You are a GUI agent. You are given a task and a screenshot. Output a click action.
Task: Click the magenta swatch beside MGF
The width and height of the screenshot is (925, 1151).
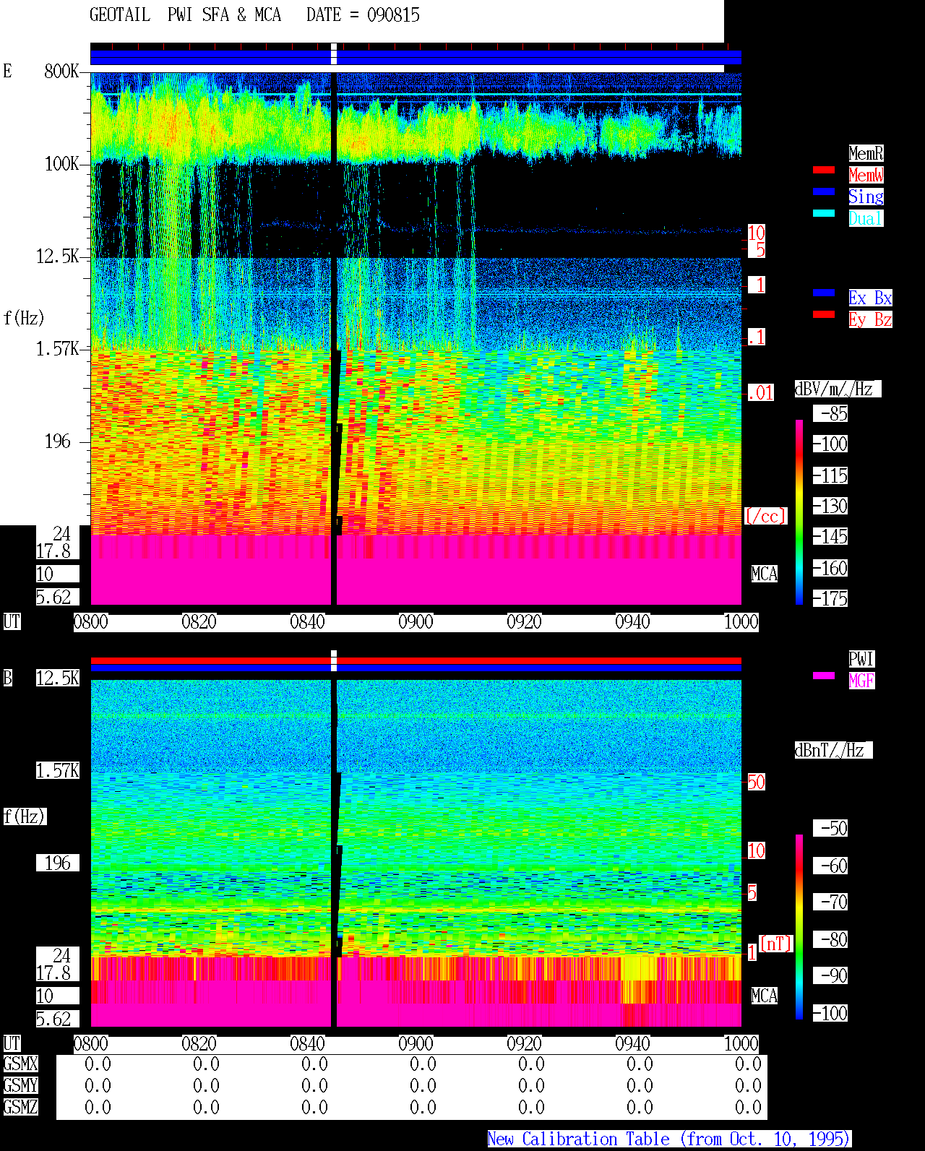coord(824,676)
